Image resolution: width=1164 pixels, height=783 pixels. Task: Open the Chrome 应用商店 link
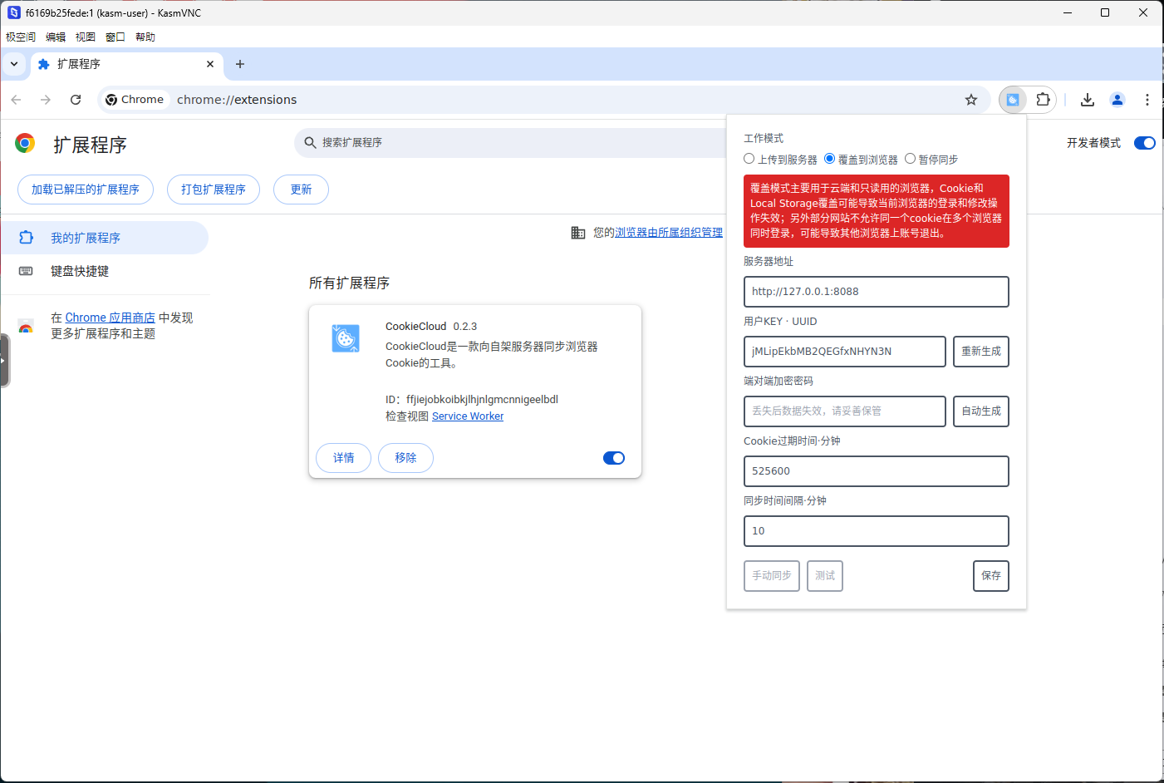[111, 318]
